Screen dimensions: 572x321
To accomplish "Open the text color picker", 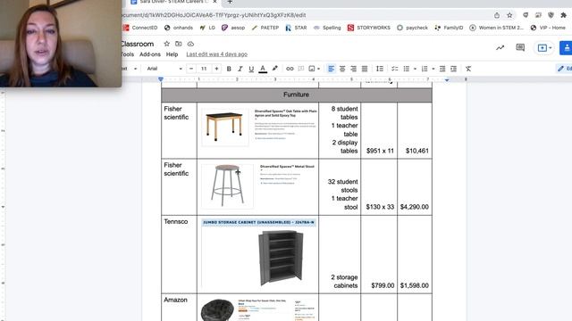I will click(x=263, y=69).
